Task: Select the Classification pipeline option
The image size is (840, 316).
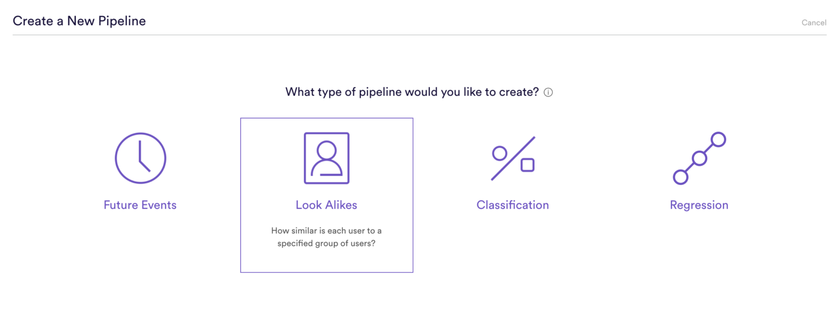Action: [x=512, y=175]
